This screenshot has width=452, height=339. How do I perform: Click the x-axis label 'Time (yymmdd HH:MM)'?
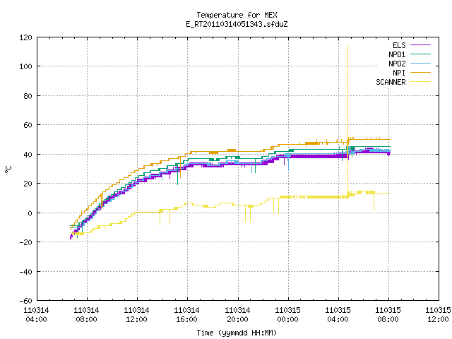click(237, 333)
